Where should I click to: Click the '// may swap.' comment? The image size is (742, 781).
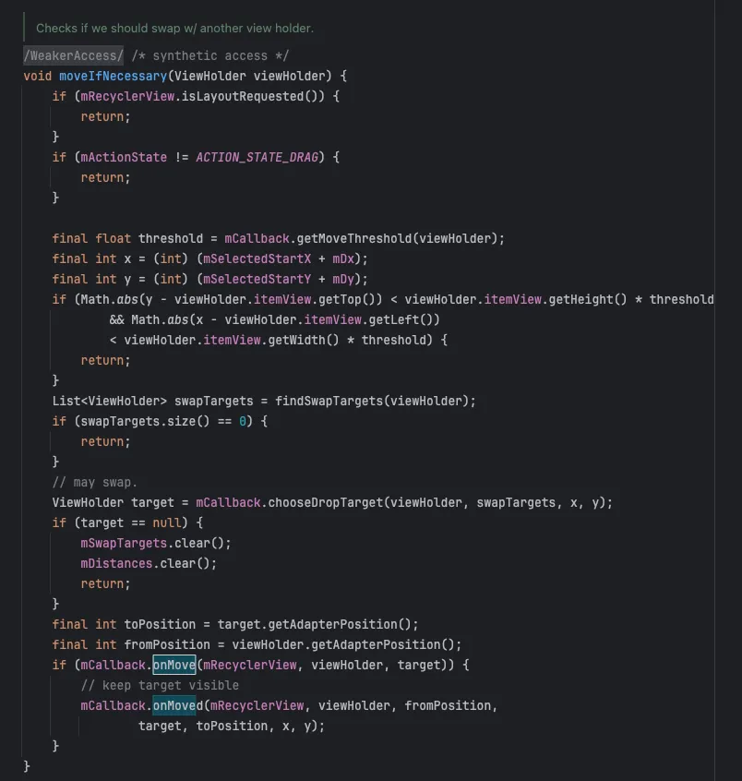95,482
